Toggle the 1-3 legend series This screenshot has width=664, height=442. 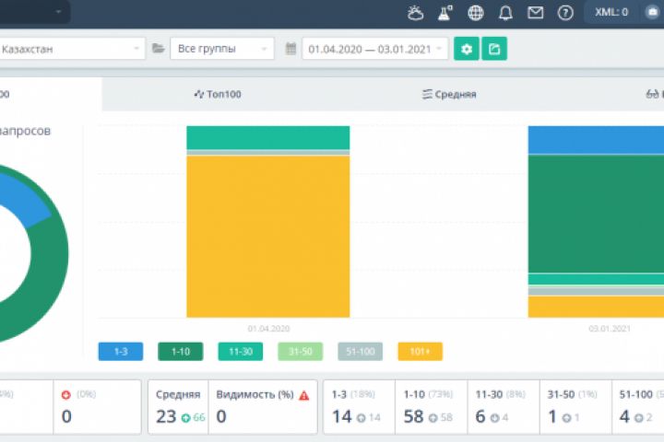pos(121,352)
